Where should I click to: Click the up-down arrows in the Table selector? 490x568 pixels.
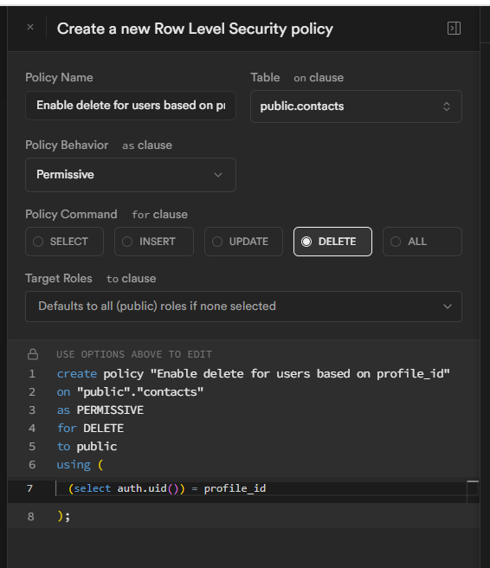click(x=447, y=106)
